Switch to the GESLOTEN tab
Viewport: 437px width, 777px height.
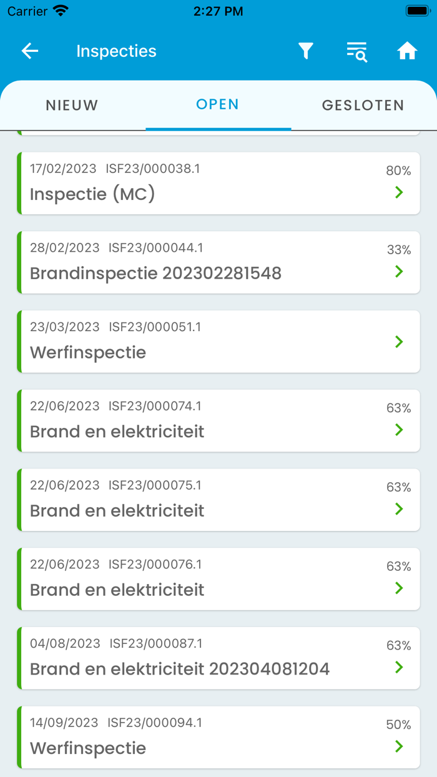[363, 106]
